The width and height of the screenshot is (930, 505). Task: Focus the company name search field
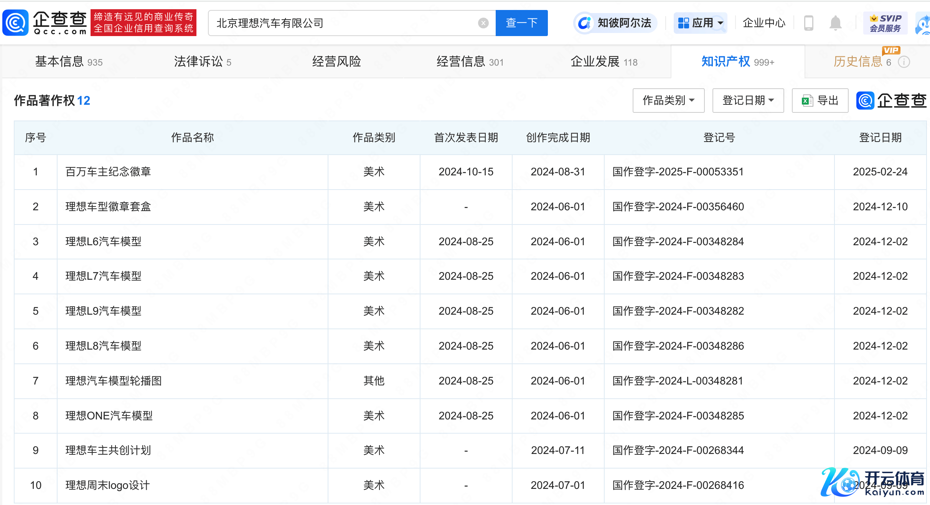[345, 23]
